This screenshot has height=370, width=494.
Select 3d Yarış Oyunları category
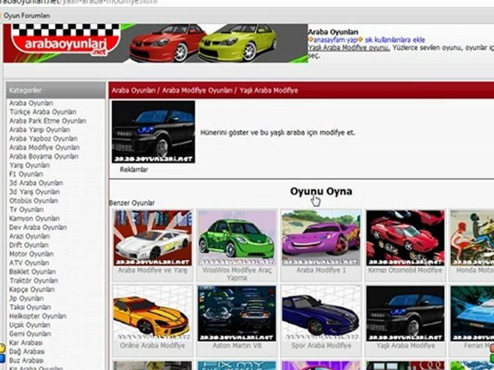pos(34,192)
